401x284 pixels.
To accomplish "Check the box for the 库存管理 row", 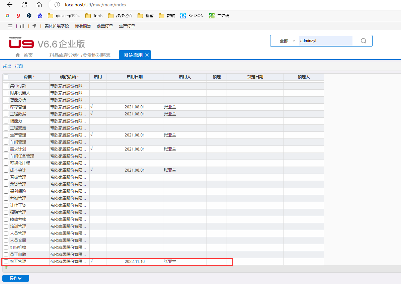I will 6,107.
